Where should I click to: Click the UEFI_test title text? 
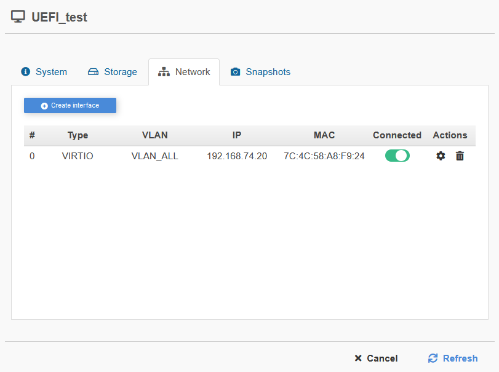(x=59, y=17)
